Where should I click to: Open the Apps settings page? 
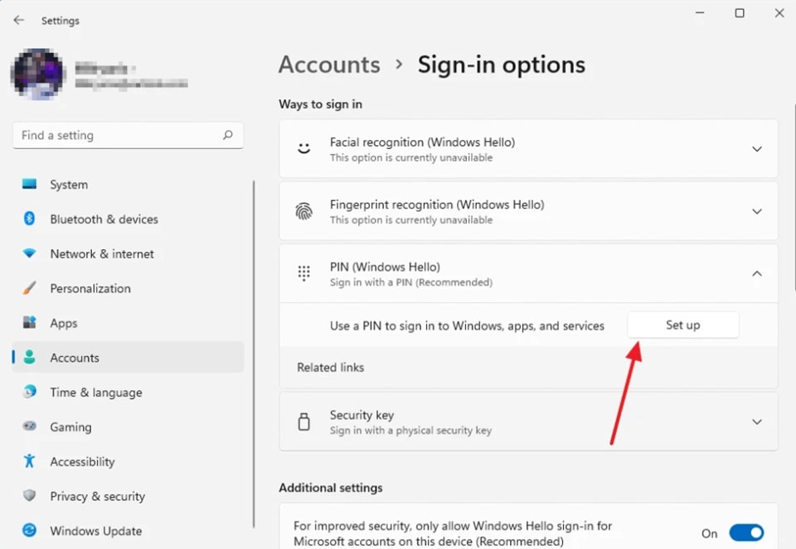tap(64, 324)
